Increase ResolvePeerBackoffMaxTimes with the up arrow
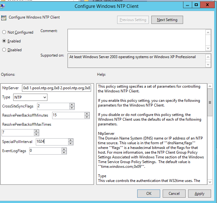Screen dimensions: 217x203 [36, 131]
